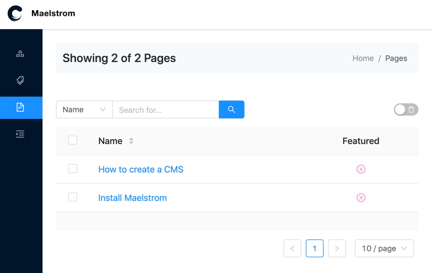Select the pages document icon in sidebar
The image size is (432, 273).
point(20,107)
